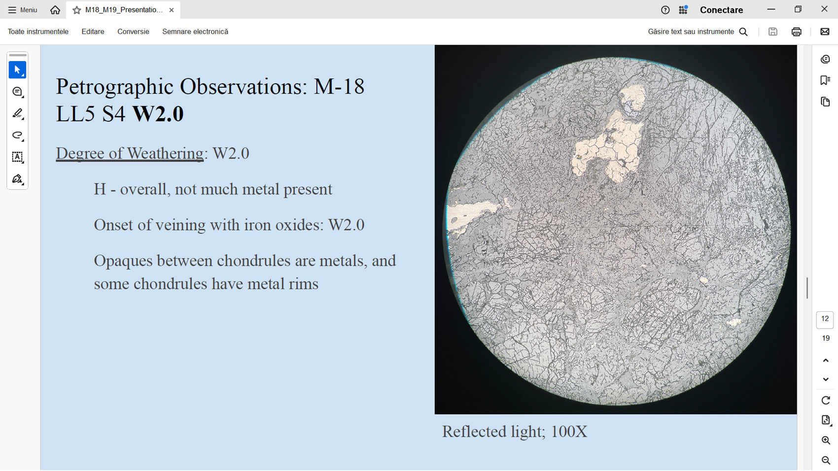The width and height of the screenshot is (838, 471).
Task: Show page thumbnails panel icon
Action: (x=825, y=102)
